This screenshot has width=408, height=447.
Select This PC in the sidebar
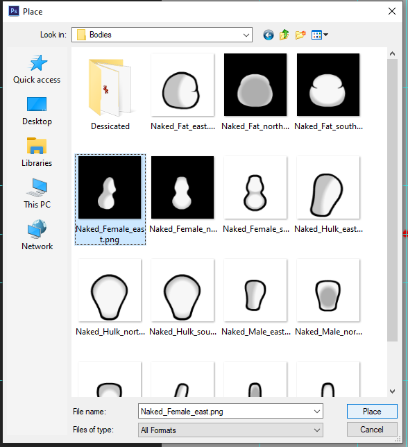tap(37, 194)
